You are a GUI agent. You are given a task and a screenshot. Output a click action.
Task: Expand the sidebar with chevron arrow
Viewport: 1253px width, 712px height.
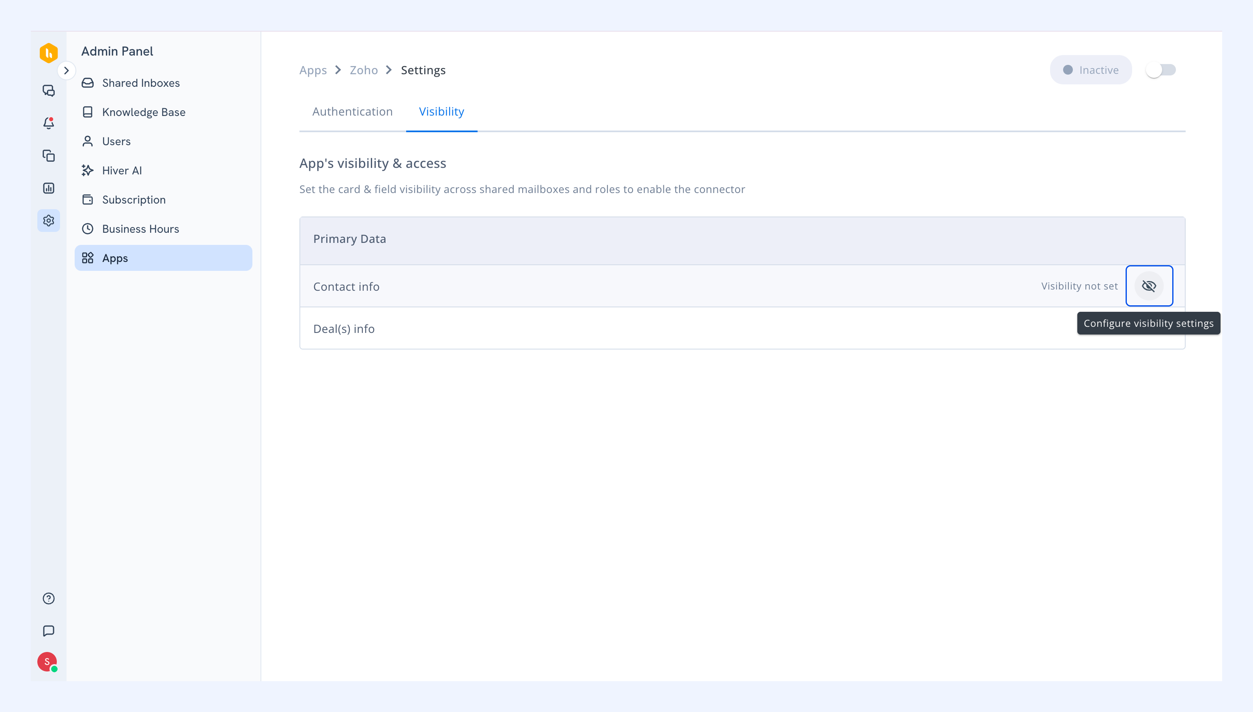pos(67,71)
